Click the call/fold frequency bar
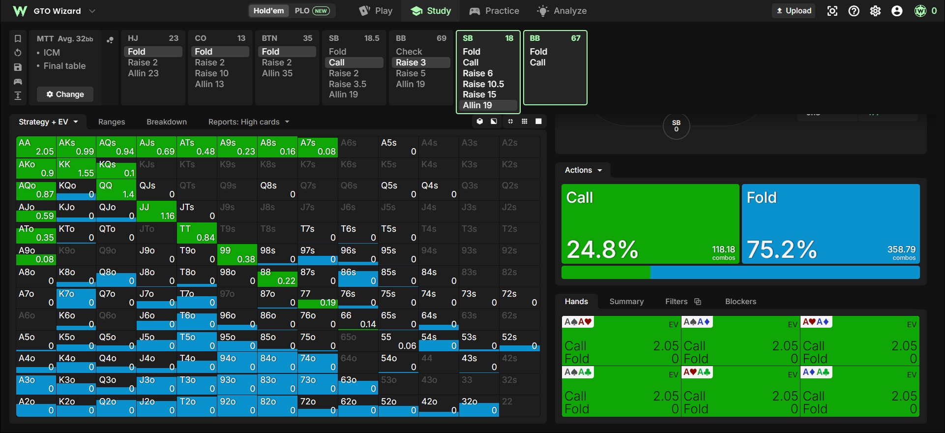The height and width of the screenshot is (433, 945). tap(740, 273)
